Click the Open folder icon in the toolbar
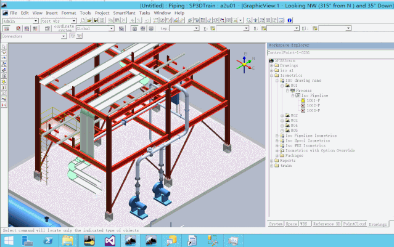The height and width of the screenshot is (247, 394). coord(89,20)
